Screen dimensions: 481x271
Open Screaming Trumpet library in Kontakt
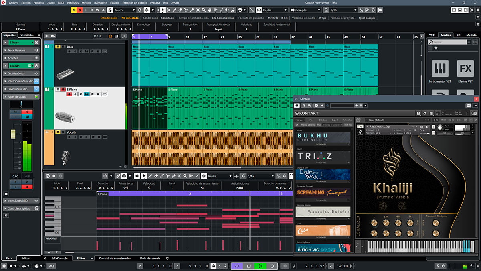tap(323, 194)
